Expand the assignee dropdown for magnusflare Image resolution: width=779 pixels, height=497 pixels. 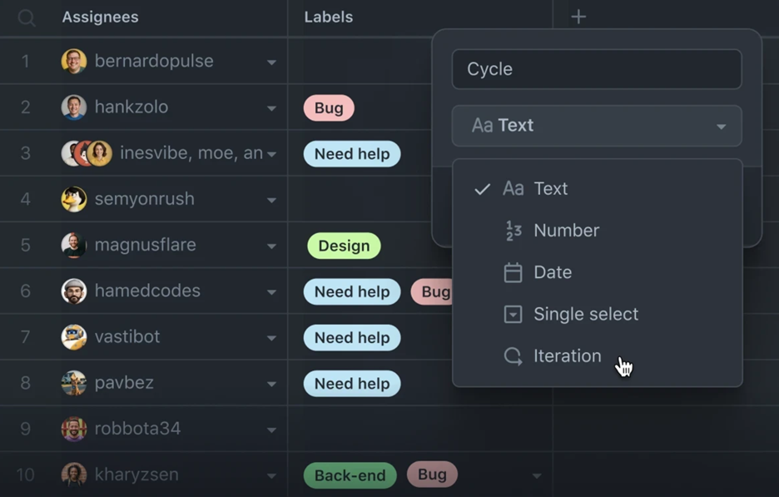(271, 246)
